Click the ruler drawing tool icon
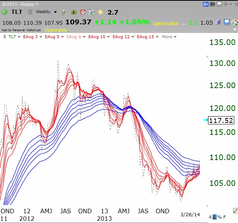This screenshot has width=238, height=223. (x=235, y=211)
